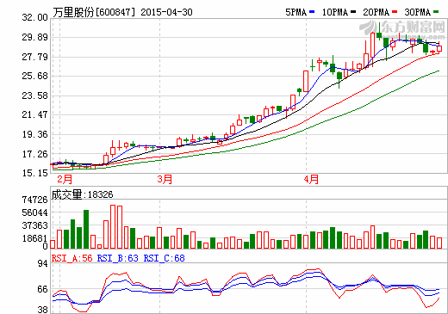Click the green 30PMA legend color marker
This screenshot has height=314, width=448.
coord(436,12)
